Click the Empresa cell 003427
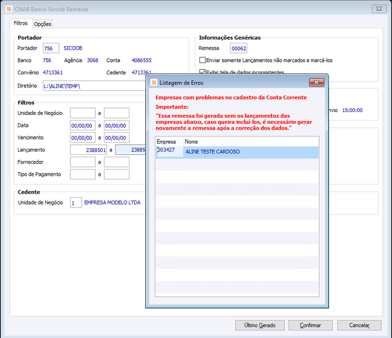392x338 pixels. [x=170, y=152]
